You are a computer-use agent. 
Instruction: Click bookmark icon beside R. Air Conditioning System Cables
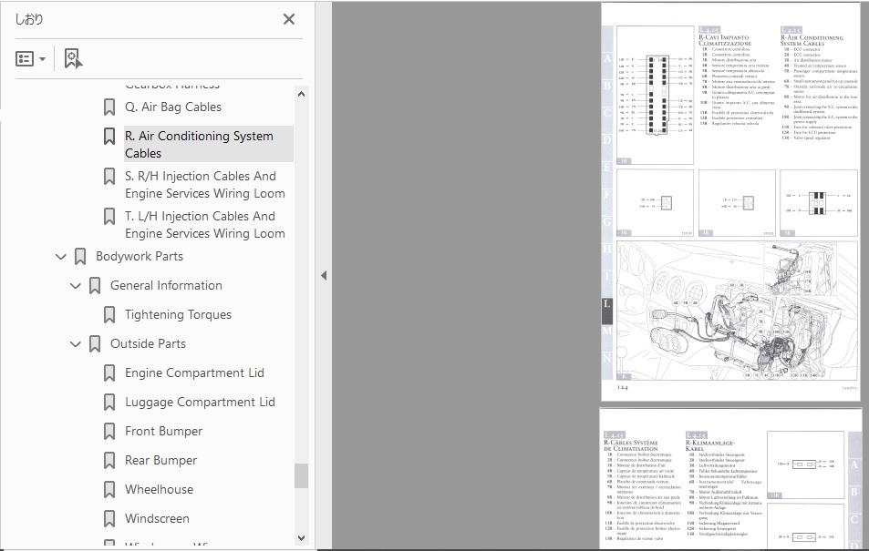pos(109,137)
